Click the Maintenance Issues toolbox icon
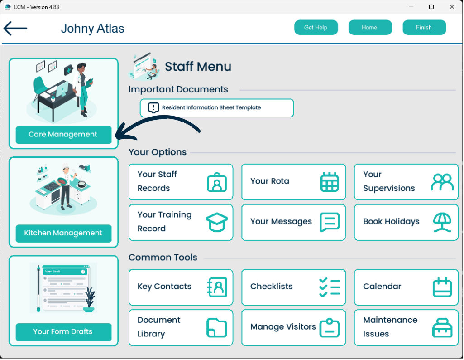The image size is (464, 360). coord(442,327)
